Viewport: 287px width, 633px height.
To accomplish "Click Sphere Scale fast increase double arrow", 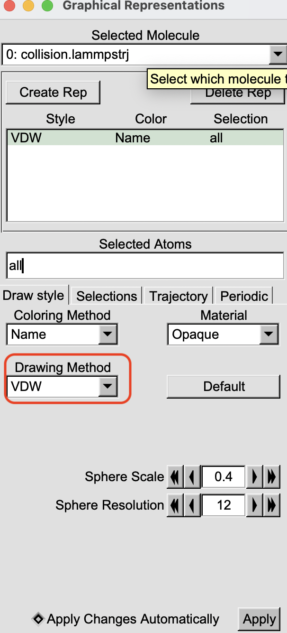I will click(271, 476).
